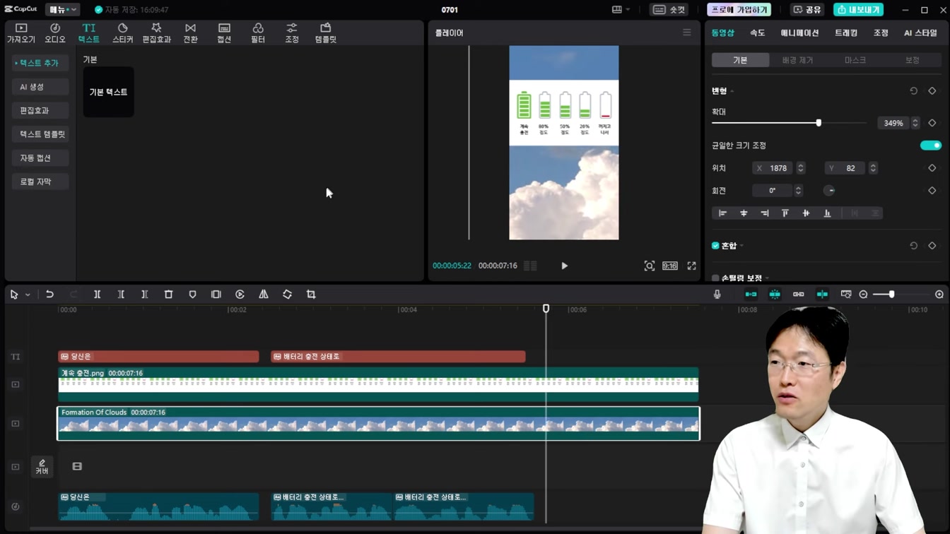Click the rotation dial knob

829,191
